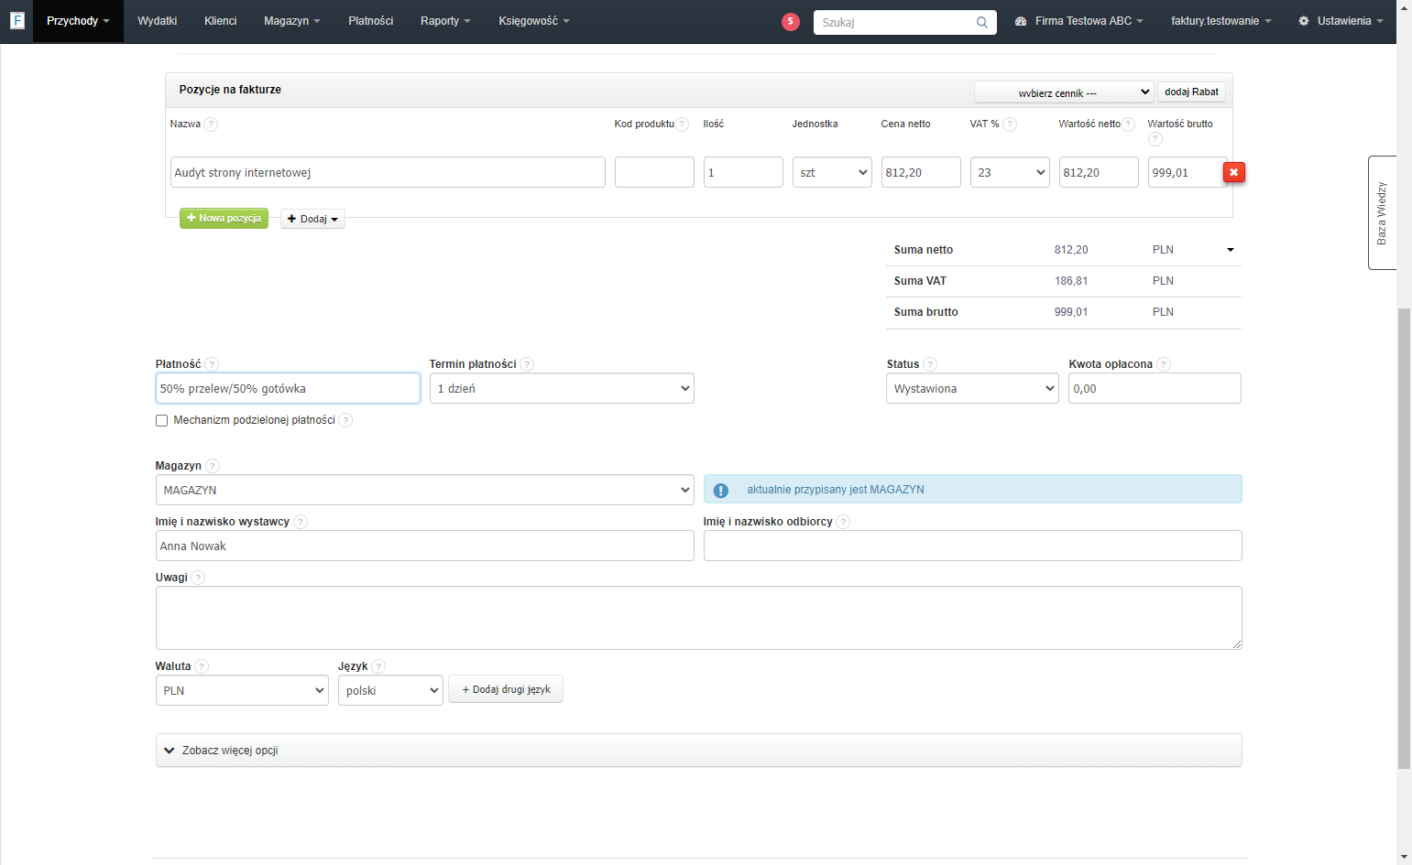
Task: Open the Ustawienia settings menu
Action: coord(1341,21)
